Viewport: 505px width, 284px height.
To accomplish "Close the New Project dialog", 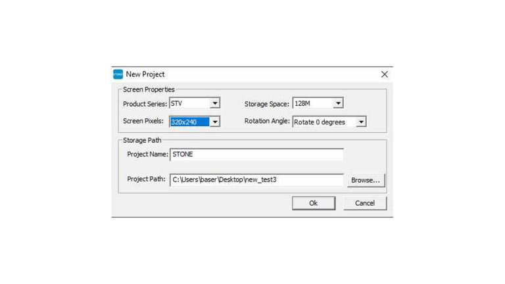I will (x=384, y=74).
